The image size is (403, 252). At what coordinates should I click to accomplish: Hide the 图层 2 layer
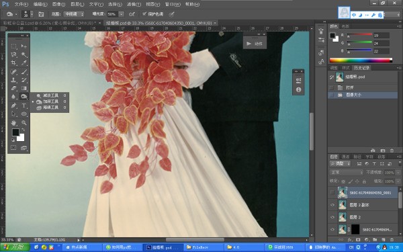pyautogui.click(x=332, y=217)
